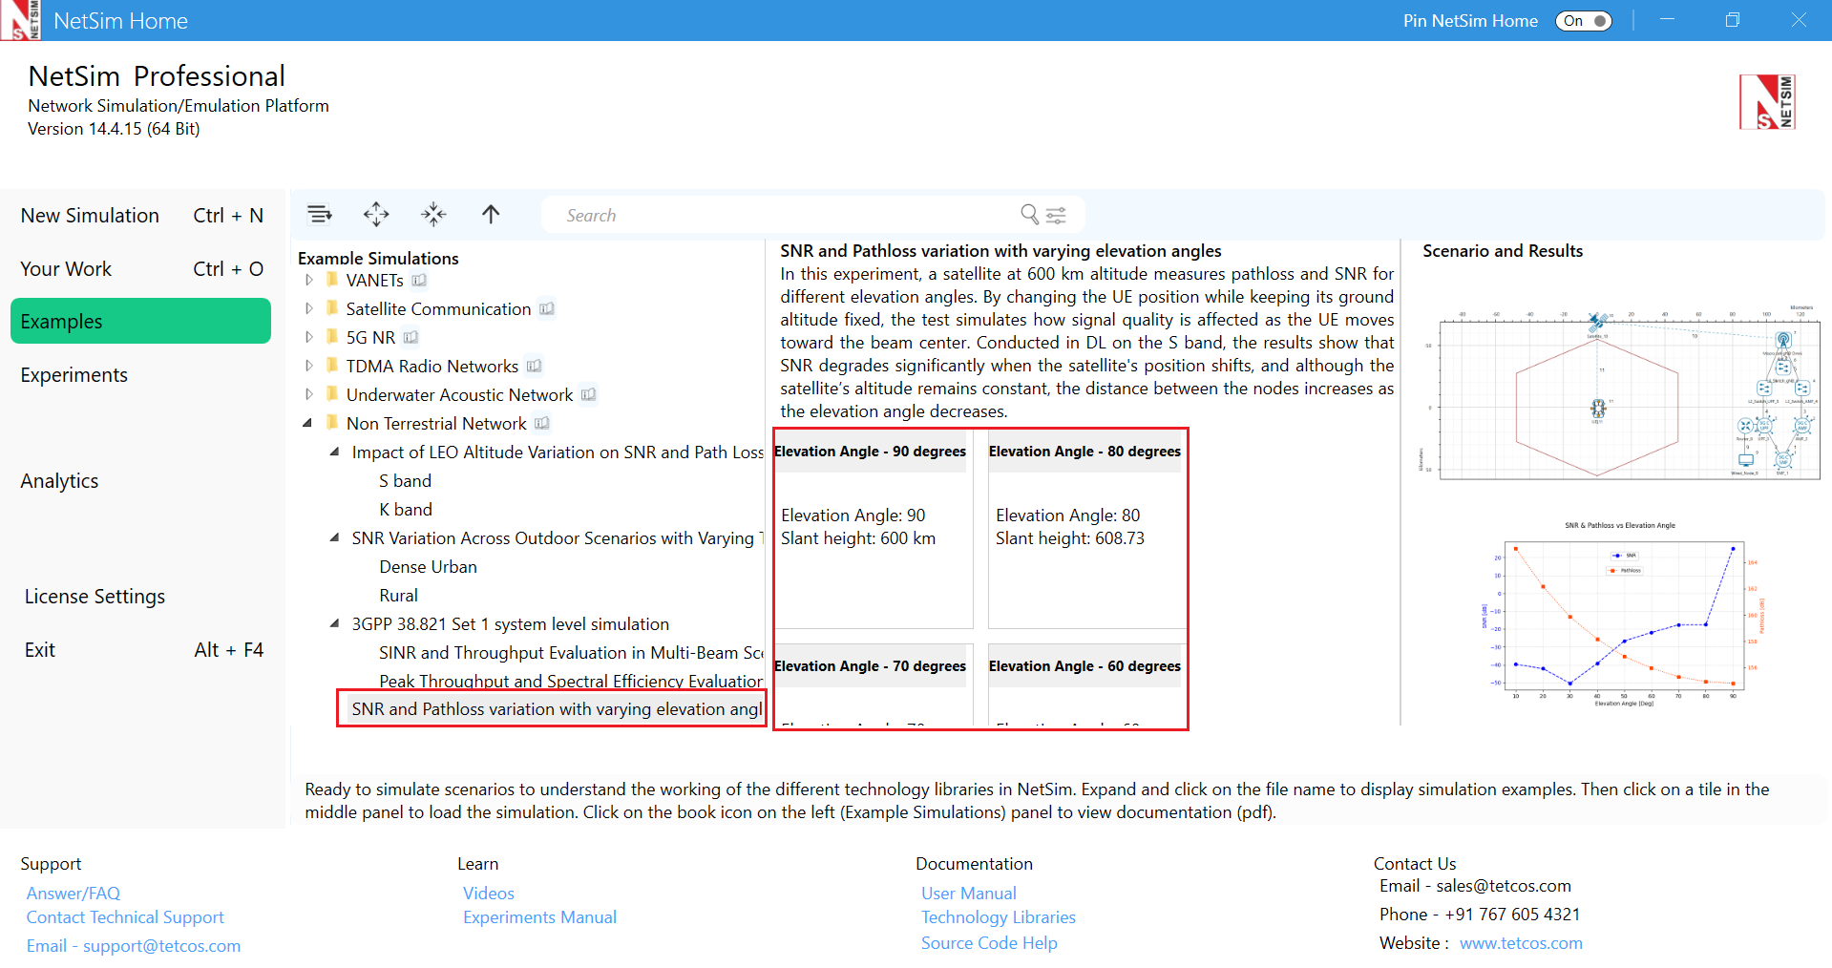Toggle the Pin NetSim Home switch

(x=1584, y=21)
